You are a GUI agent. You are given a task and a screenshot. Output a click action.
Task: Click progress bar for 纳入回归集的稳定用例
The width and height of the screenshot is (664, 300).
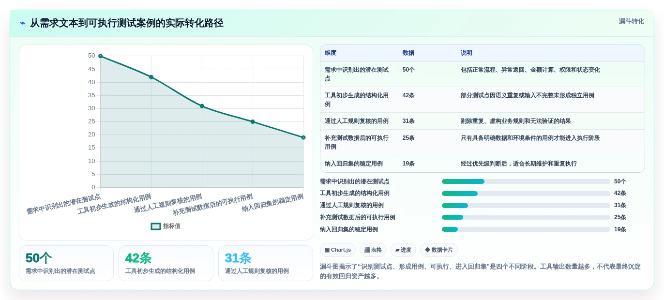tap(526, 229)
